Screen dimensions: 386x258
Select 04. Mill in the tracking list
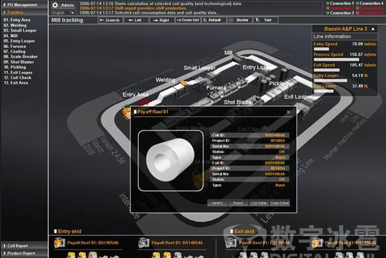10,36
